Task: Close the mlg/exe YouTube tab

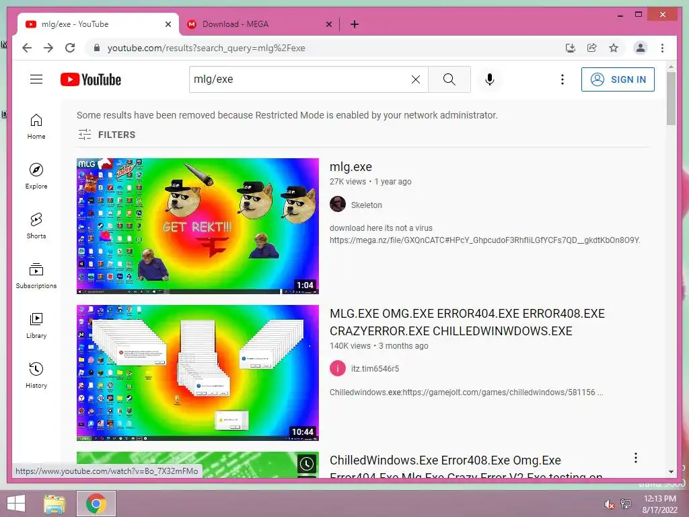Action: click(168, 24)
